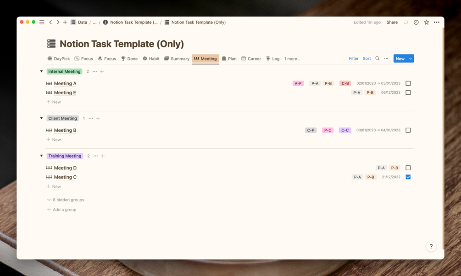Click the window's right-edge scrollbar
461x276 pixels.
(x=443, y=138)
